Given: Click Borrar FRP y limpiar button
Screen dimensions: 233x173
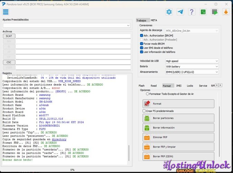Looking at the screenshot, I should (x=178, y=147).
